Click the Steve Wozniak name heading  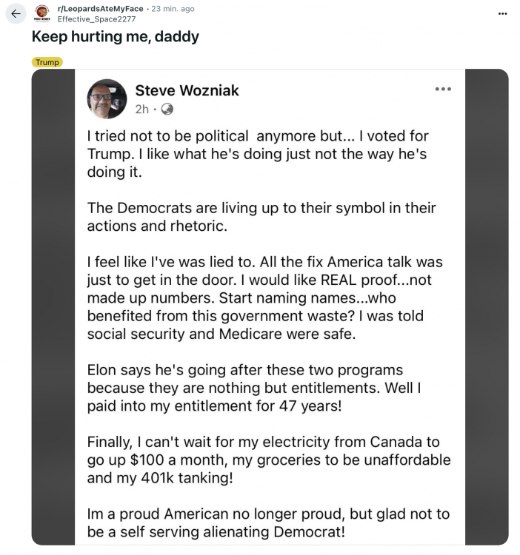pos(187,90)
